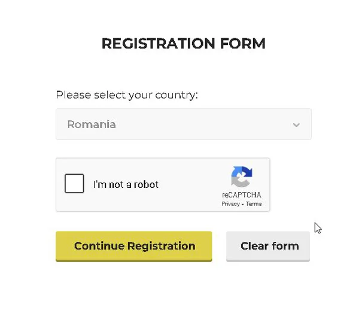Click the reCAPTCHA circular arrows logo
The height and width of the screenshot is (316, 359).
pos(242,177)
